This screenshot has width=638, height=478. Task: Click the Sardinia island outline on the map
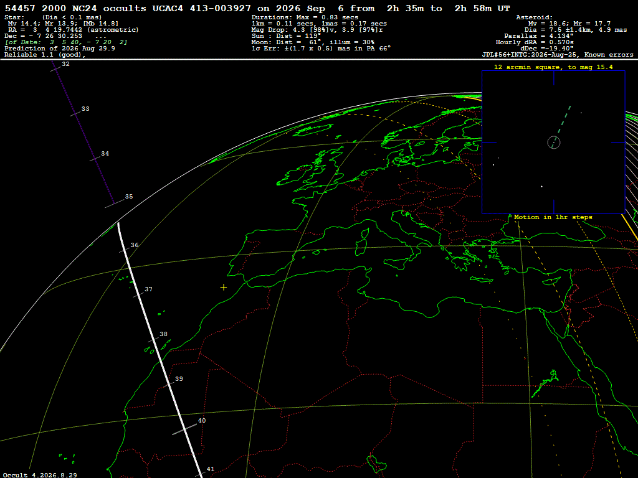(361, 242)
